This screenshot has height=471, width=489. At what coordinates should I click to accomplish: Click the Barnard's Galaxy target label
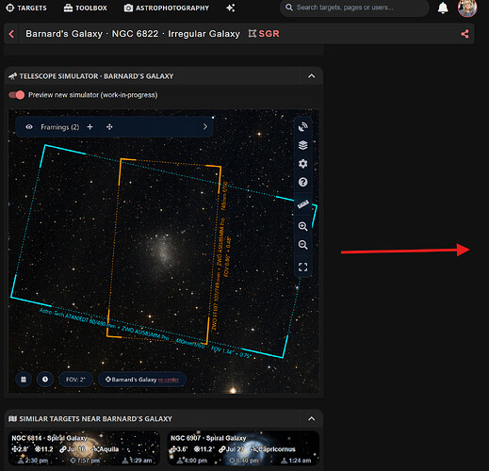coord(134,380)
